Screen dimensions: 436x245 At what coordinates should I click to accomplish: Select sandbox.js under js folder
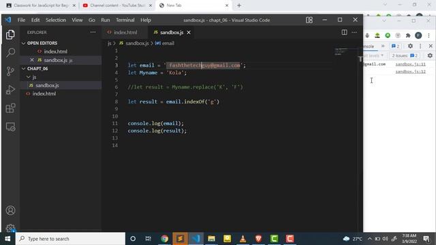click(x=47, y=85)
